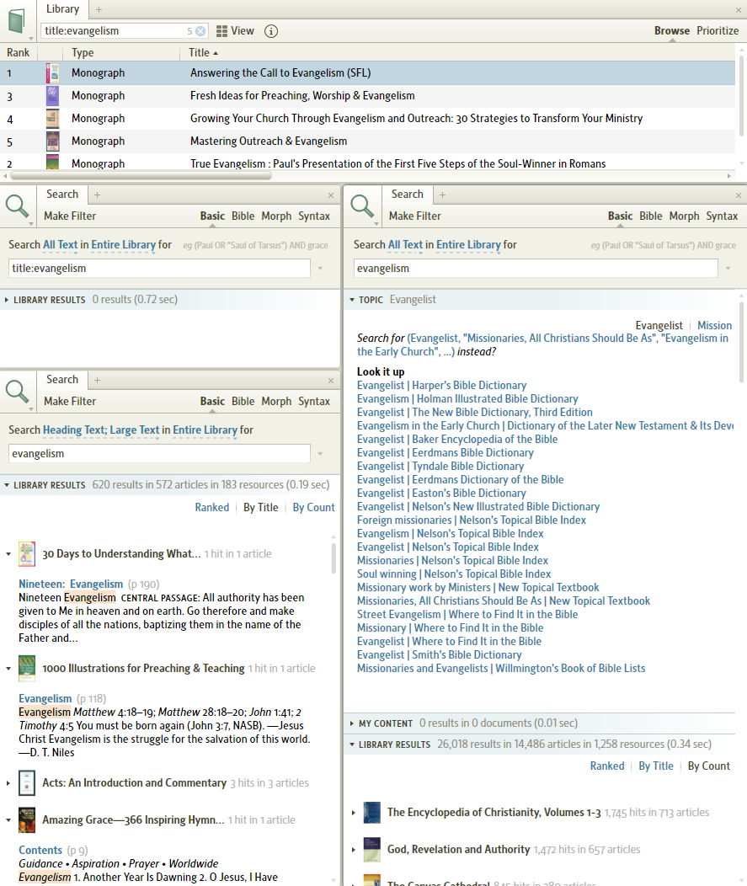Click Make Filter in Heading Text panel
747x886 pixels.
click(70, 401)
